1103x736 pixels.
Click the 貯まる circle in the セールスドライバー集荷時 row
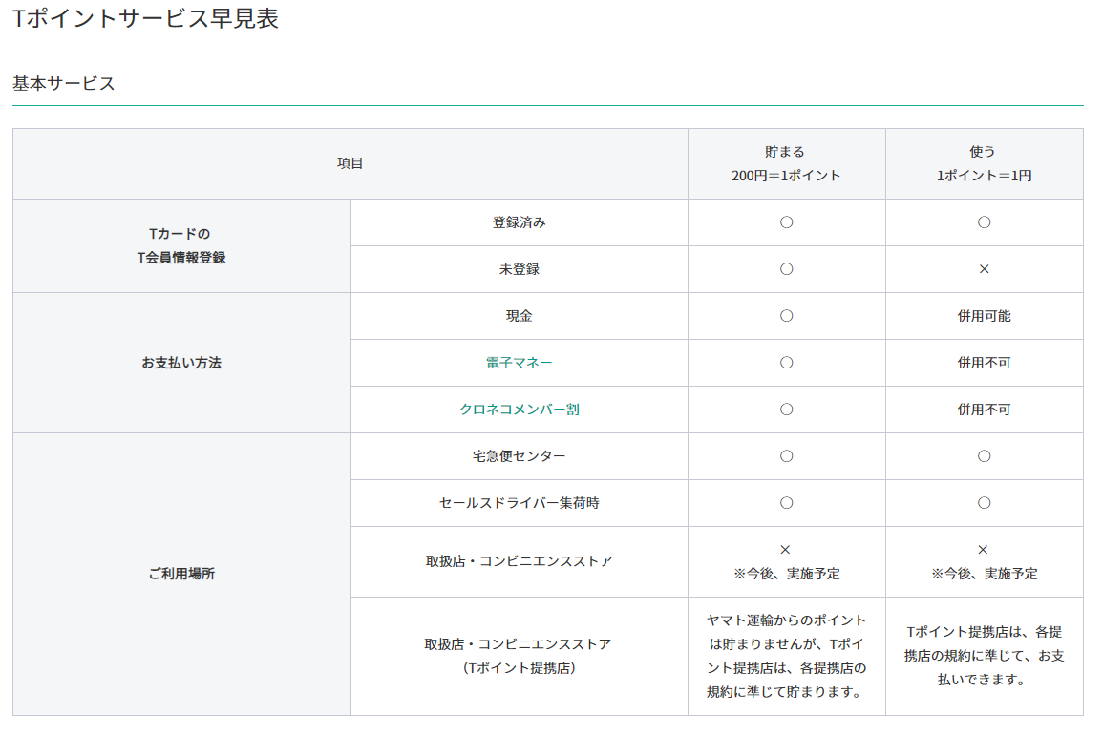[x=786, y=503]
